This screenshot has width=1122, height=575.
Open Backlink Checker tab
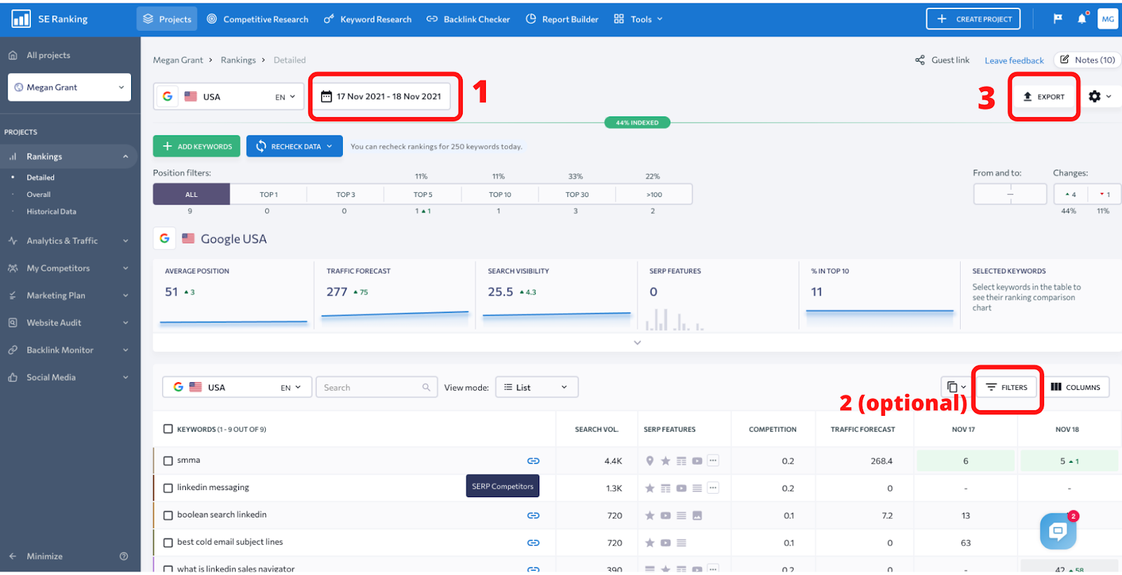(468, 19)
